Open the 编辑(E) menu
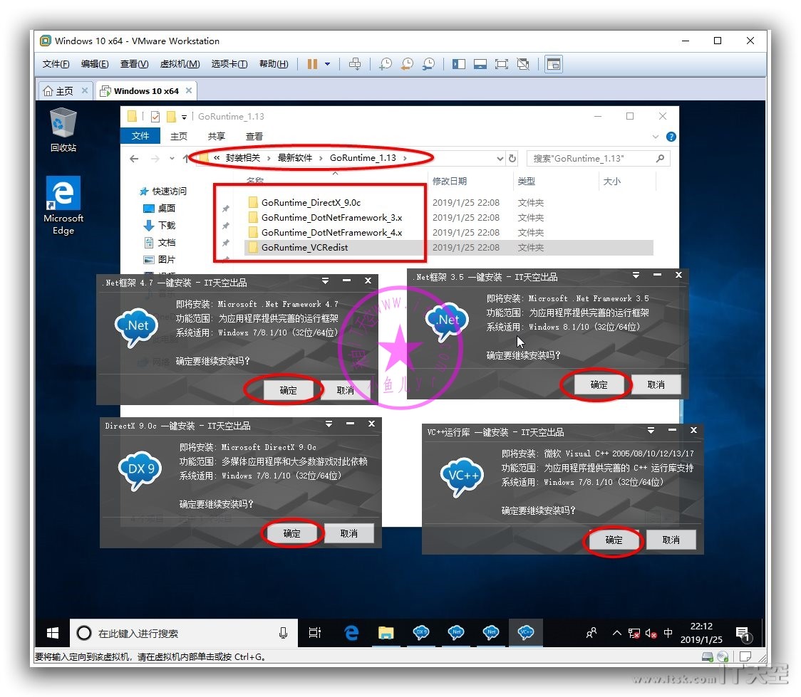This screenshot has height=697, width=801. [x=95, y=64]
